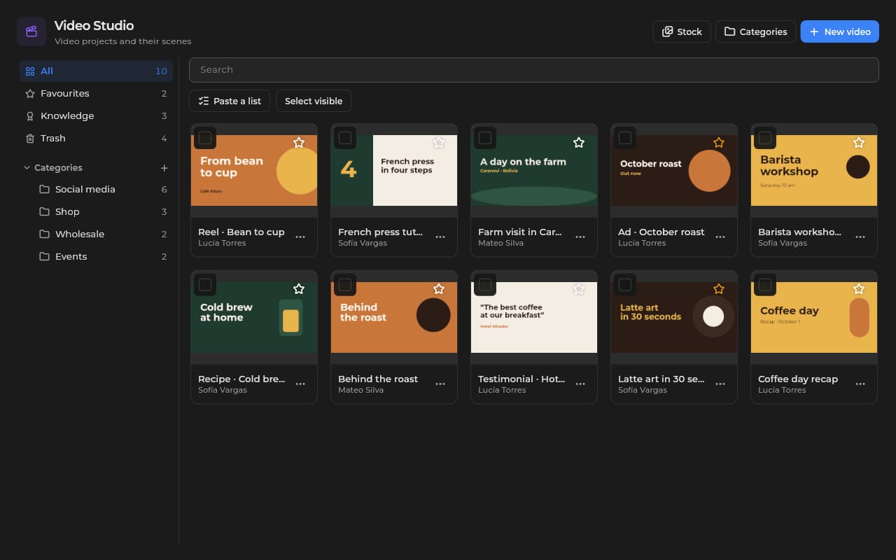Focus the Search input field
The image size is (896, 560).
click(533, 70)
